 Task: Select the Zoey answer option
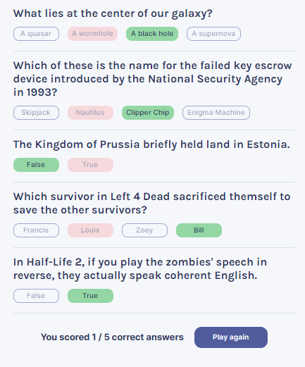144,230
